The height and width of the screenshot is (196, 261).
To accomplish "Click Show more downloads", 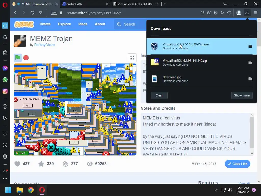I will point(242,95).
